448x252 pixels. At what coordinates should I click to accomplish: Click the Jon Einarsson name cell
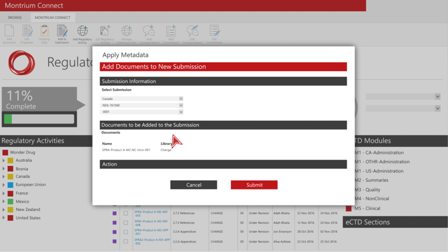282,232
